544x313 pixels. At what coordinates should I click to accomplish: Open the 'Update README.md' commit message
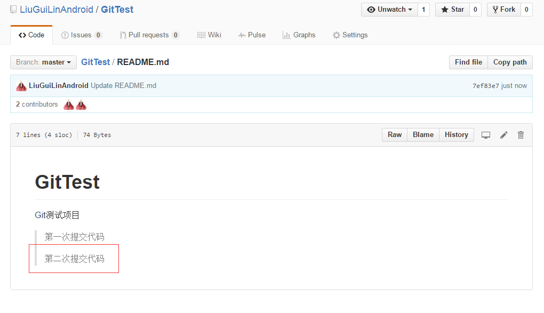click(x=124, y=86)
